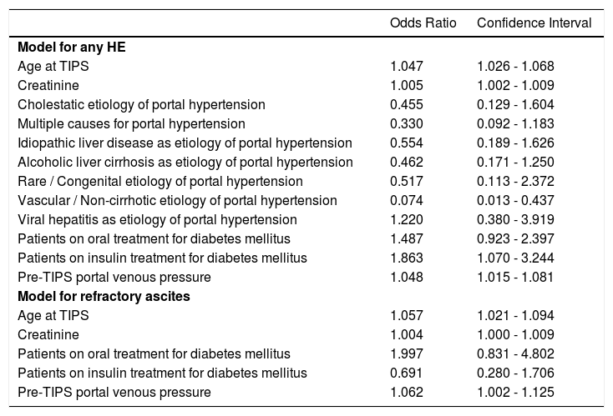Click 'Idiopathic liver disease' row label
The width and height of the screenshot is (613, 416).
(185, 143)
